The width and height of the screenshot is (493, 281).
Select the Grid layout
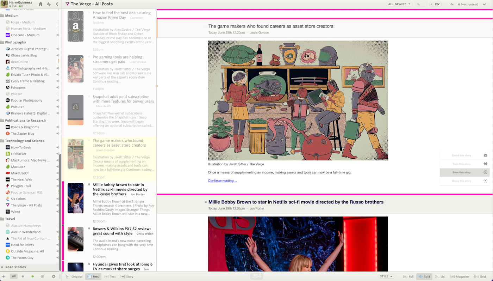tap(480, 277)
